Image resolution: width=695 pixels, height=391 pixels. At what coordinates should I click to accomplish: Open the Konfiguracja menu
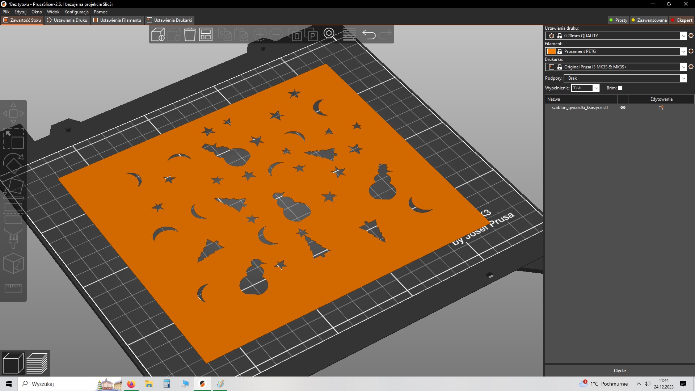[x=76, y=12]
